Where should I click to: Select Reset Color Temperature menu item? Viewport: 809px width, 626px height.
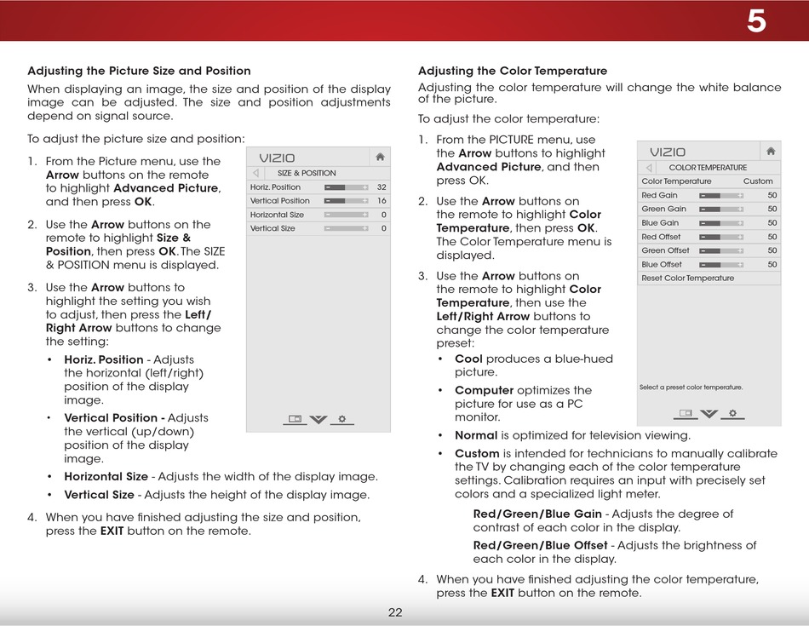[709, 279]
